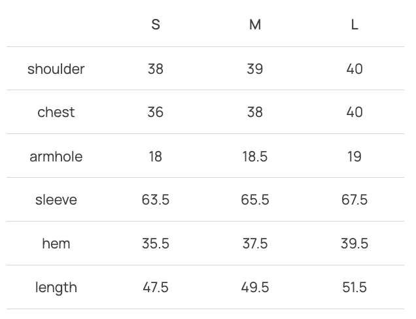Click the sleeve row label

[56, 200]
